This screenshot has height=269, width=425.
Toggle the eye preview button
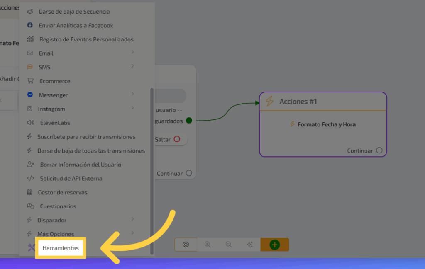(186, 245)
